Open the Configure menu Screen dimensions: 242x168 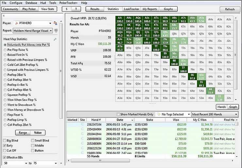pos(16,3)
